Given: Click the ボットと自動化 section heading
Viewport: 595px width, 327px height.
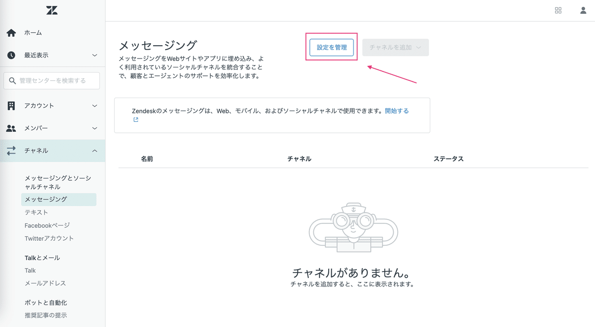Looking at the screenshot, I should 46,302.
